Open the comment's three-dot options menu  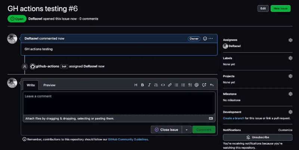coord(211,38)
